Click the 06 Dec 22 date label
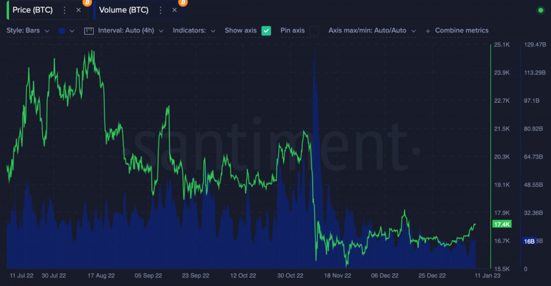 click(x=385, y=276)
